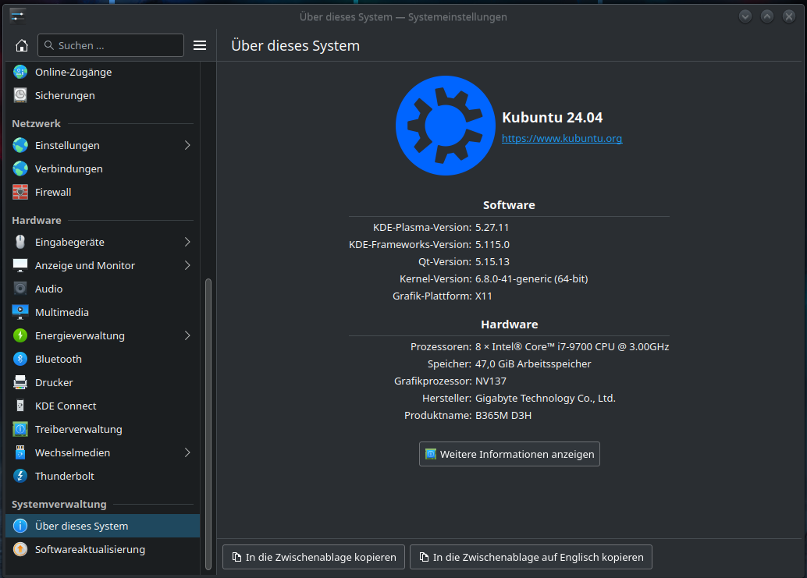Click the sidebar vertical scrollbar
Viewport: 807px width, 578px height.
click(208, 421)
